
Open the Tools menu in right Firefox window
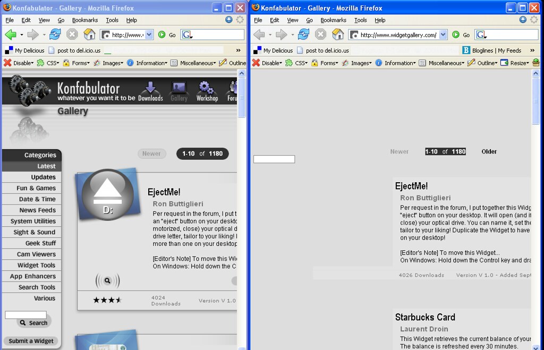click(x=361, y=20)
